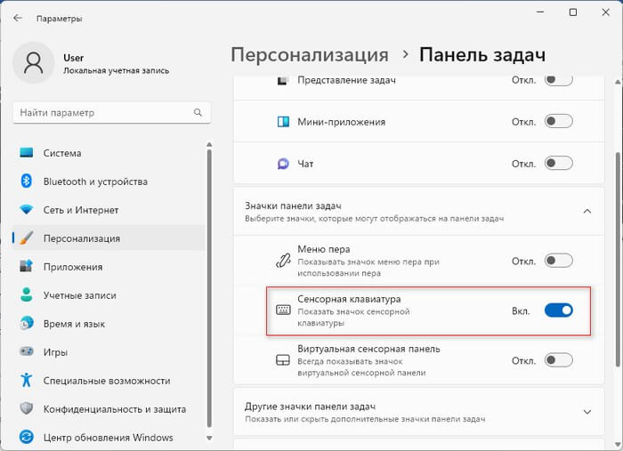
Task: Click the Меню пера pen icon
Action: click(283, 261)
